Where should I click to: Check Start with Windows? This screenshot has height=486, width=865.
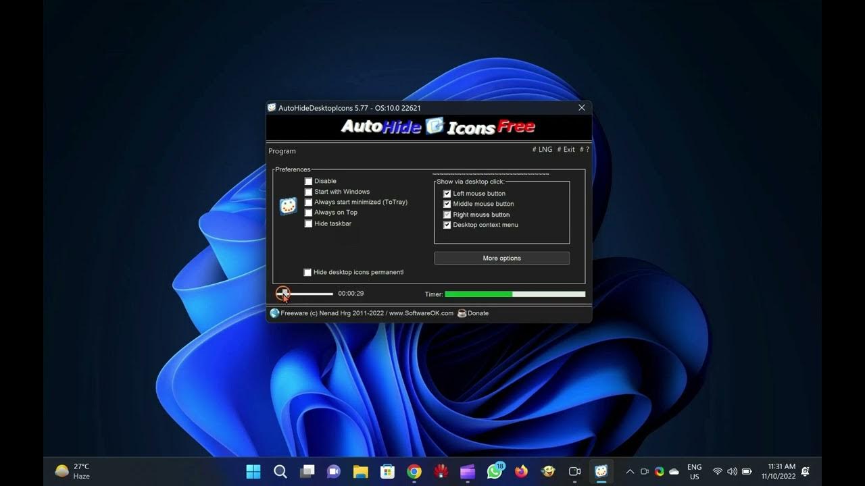click(x=308, y=192)
